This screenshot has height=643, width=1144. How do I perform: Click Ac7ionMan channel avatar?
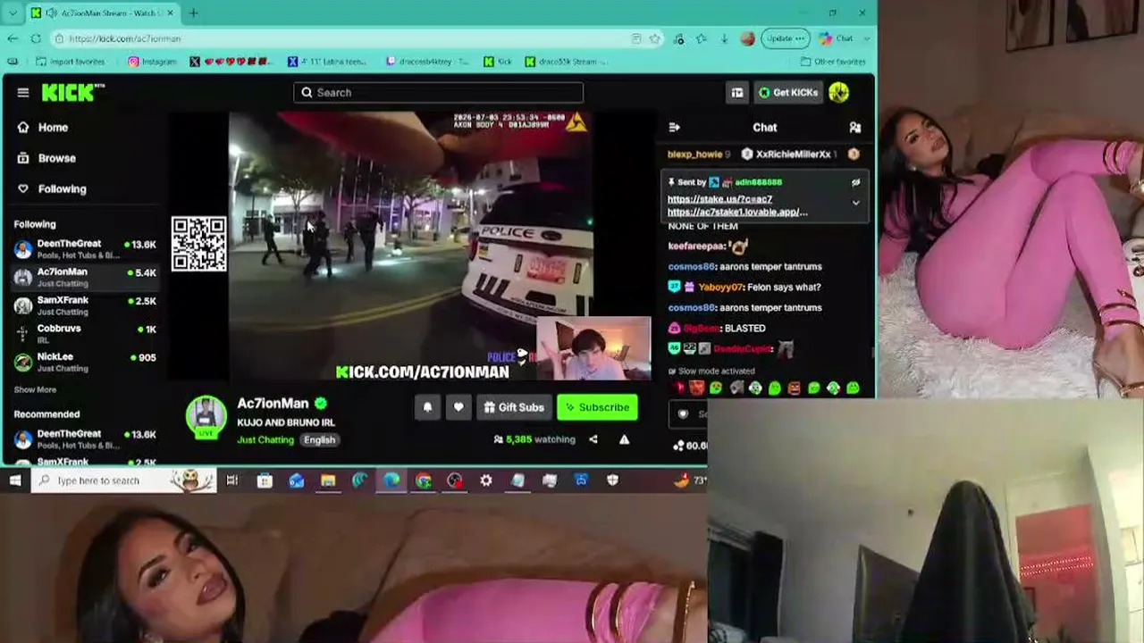click(x=206, y=417)
